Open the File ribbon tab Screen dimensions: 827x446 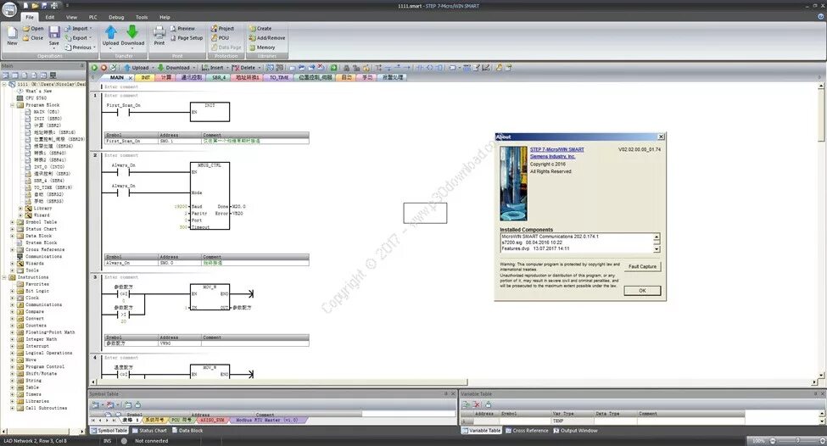pyautogui.click(x=30, y=17)
